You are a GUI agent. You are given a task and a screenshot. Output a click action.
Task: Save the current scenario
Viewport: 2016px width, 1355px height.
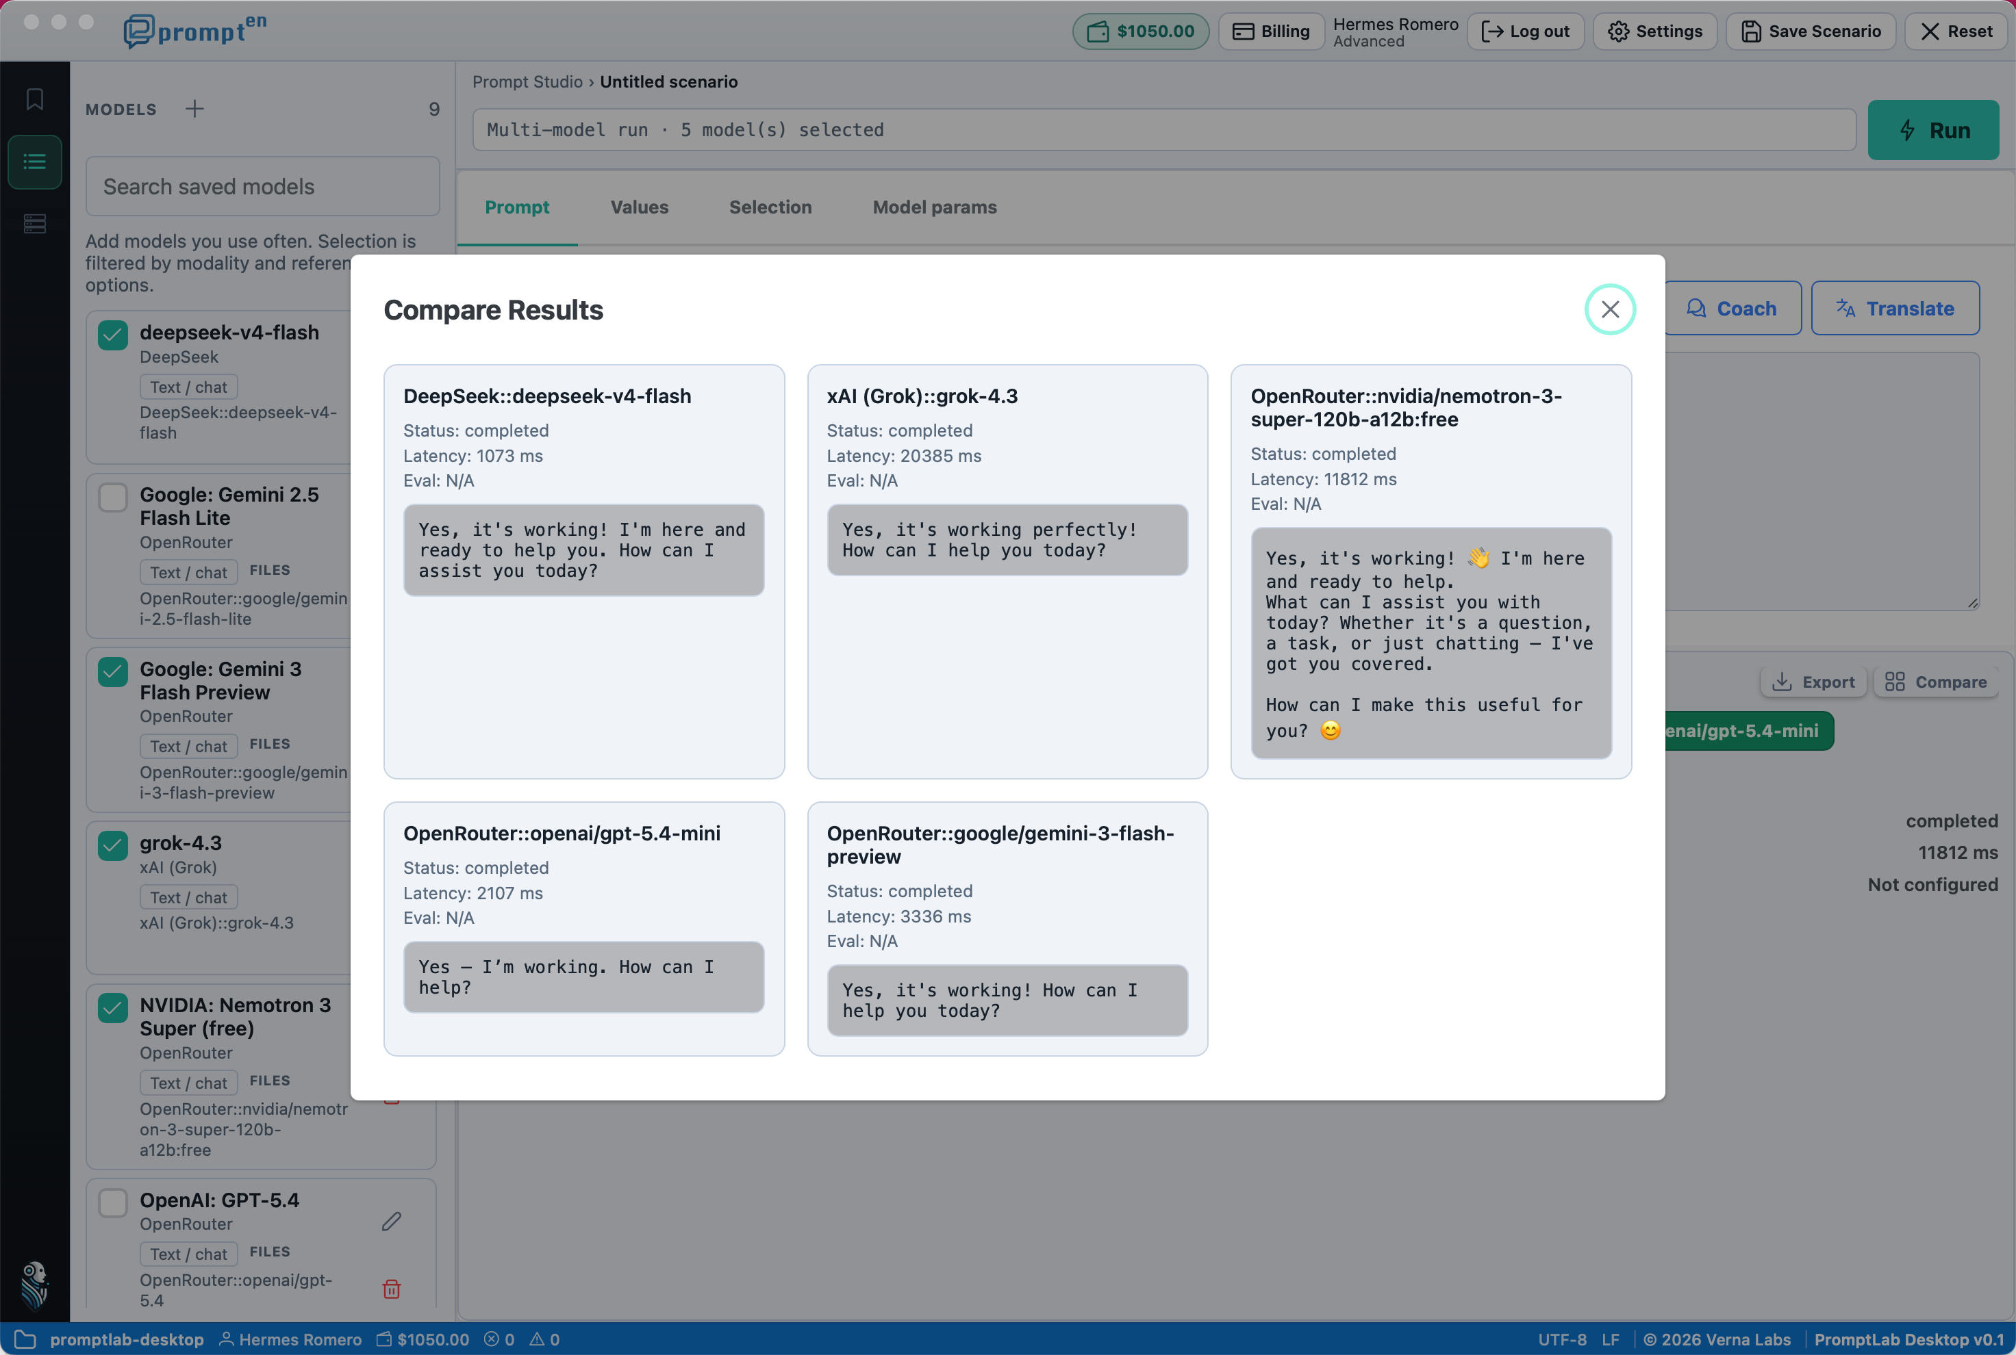[1811, 32]
